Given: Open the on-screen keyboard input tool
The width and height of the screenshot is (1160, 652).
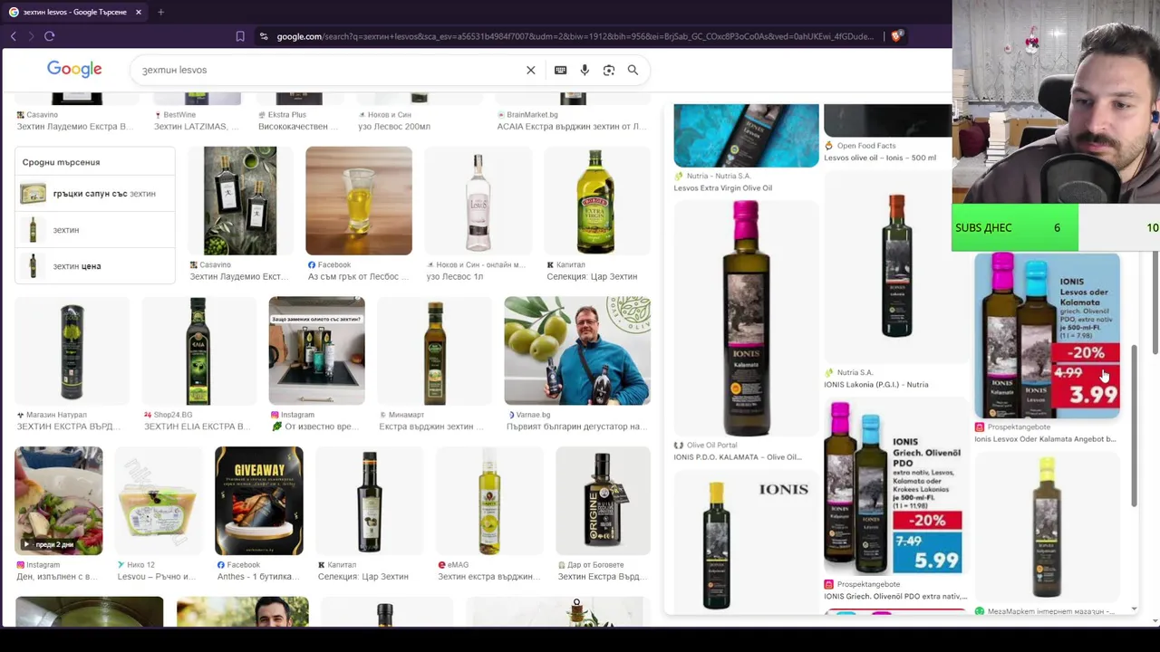Looking at the screenshot, I should [561, 70].
